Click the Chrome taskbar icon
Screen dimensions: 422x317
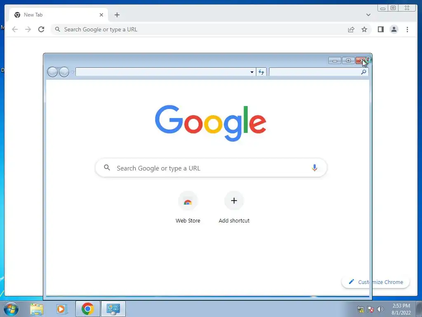[x=87, y=309]
